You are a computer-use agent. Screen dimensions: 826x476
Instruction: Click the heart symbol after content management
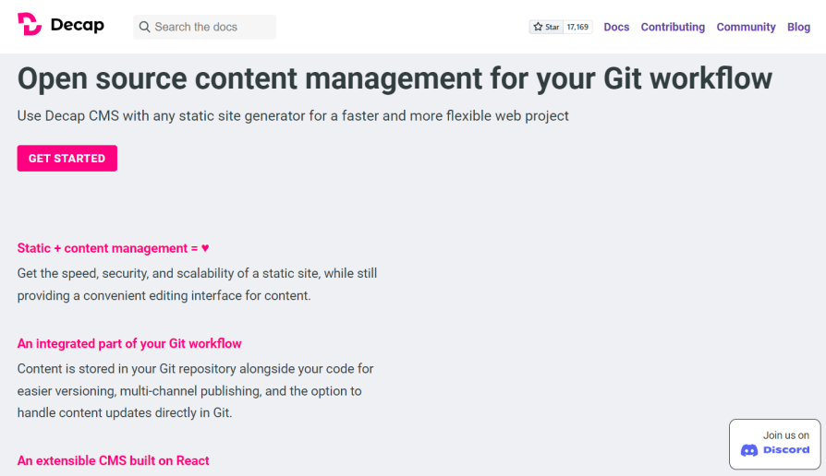pyautogui.click(x=205, y=248)
